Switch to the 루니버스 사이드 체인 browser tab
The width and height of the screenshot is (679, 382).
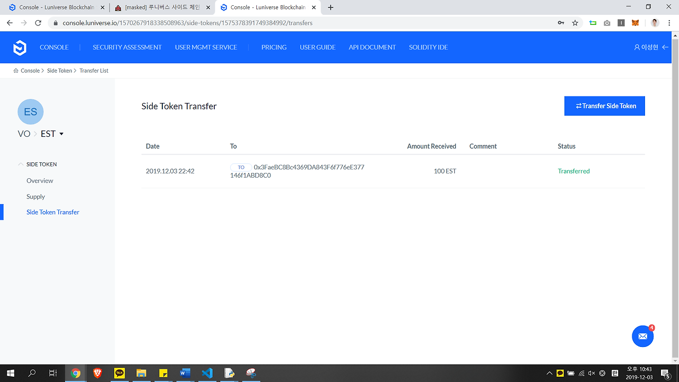tap(159, 7)
